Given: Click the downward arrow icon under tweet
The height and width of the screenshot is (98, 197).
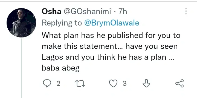Looking at the screenshot, I should coord(146,83).
